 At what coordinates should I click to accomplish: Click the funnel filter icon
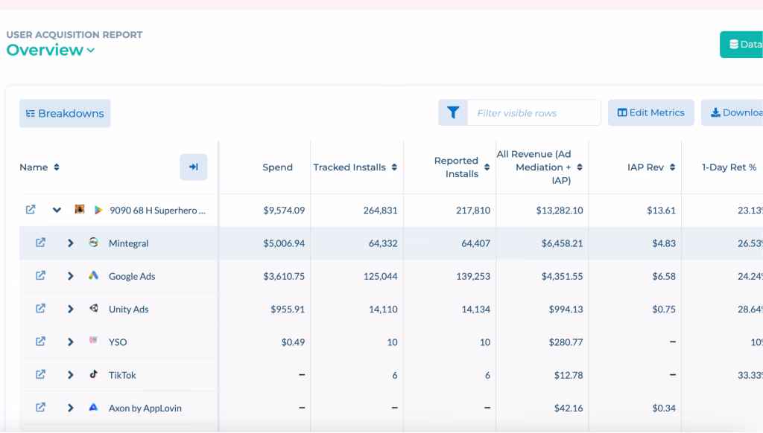click(453, 113)
